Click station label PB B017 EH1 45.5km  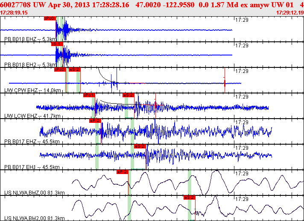pyautogui.click(x=32, y=167)
